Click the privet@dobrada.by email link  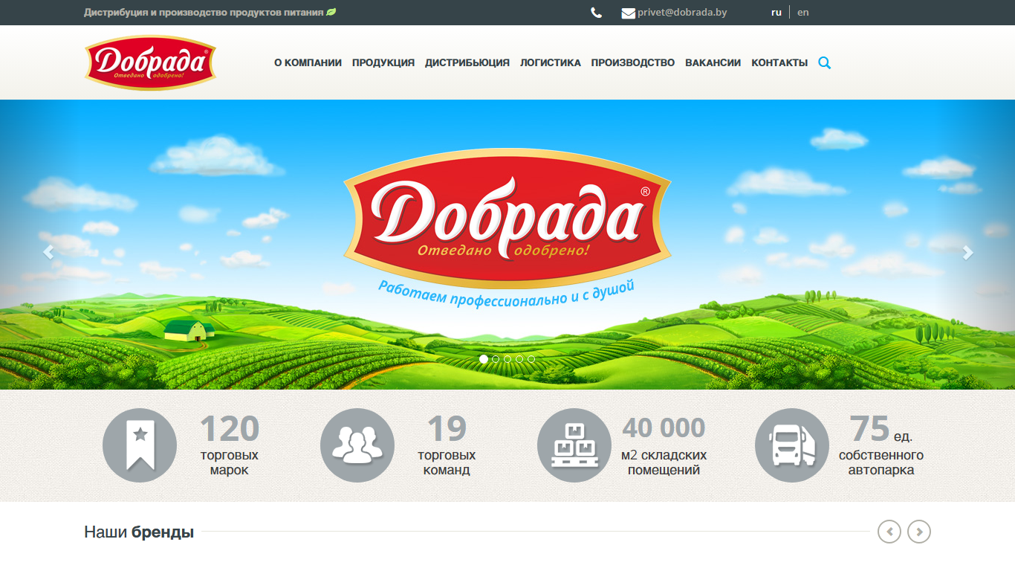point(682,13)
